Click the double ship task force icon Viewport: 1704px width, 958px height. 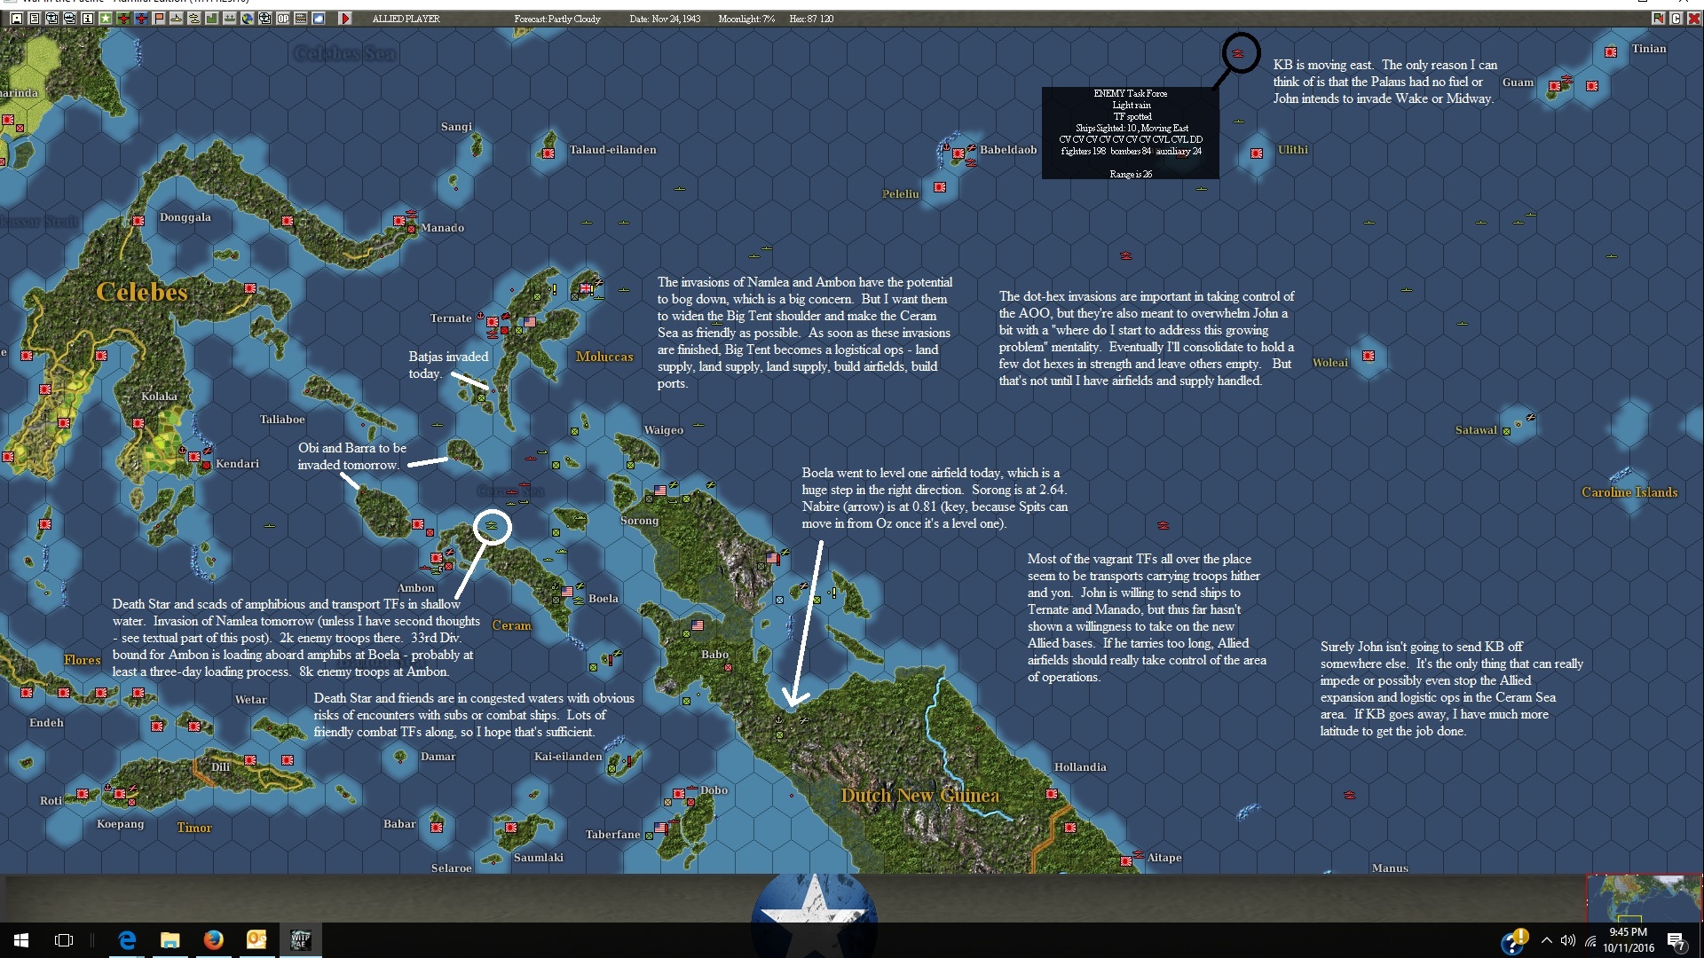193,18
